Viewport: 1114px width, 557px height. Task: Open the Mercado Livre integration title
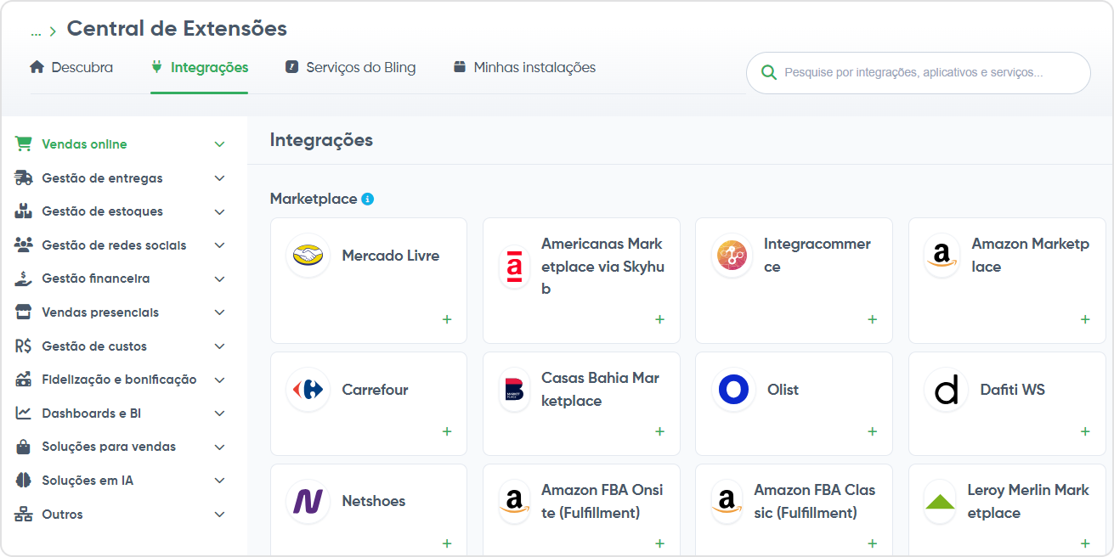coord(391,256)
